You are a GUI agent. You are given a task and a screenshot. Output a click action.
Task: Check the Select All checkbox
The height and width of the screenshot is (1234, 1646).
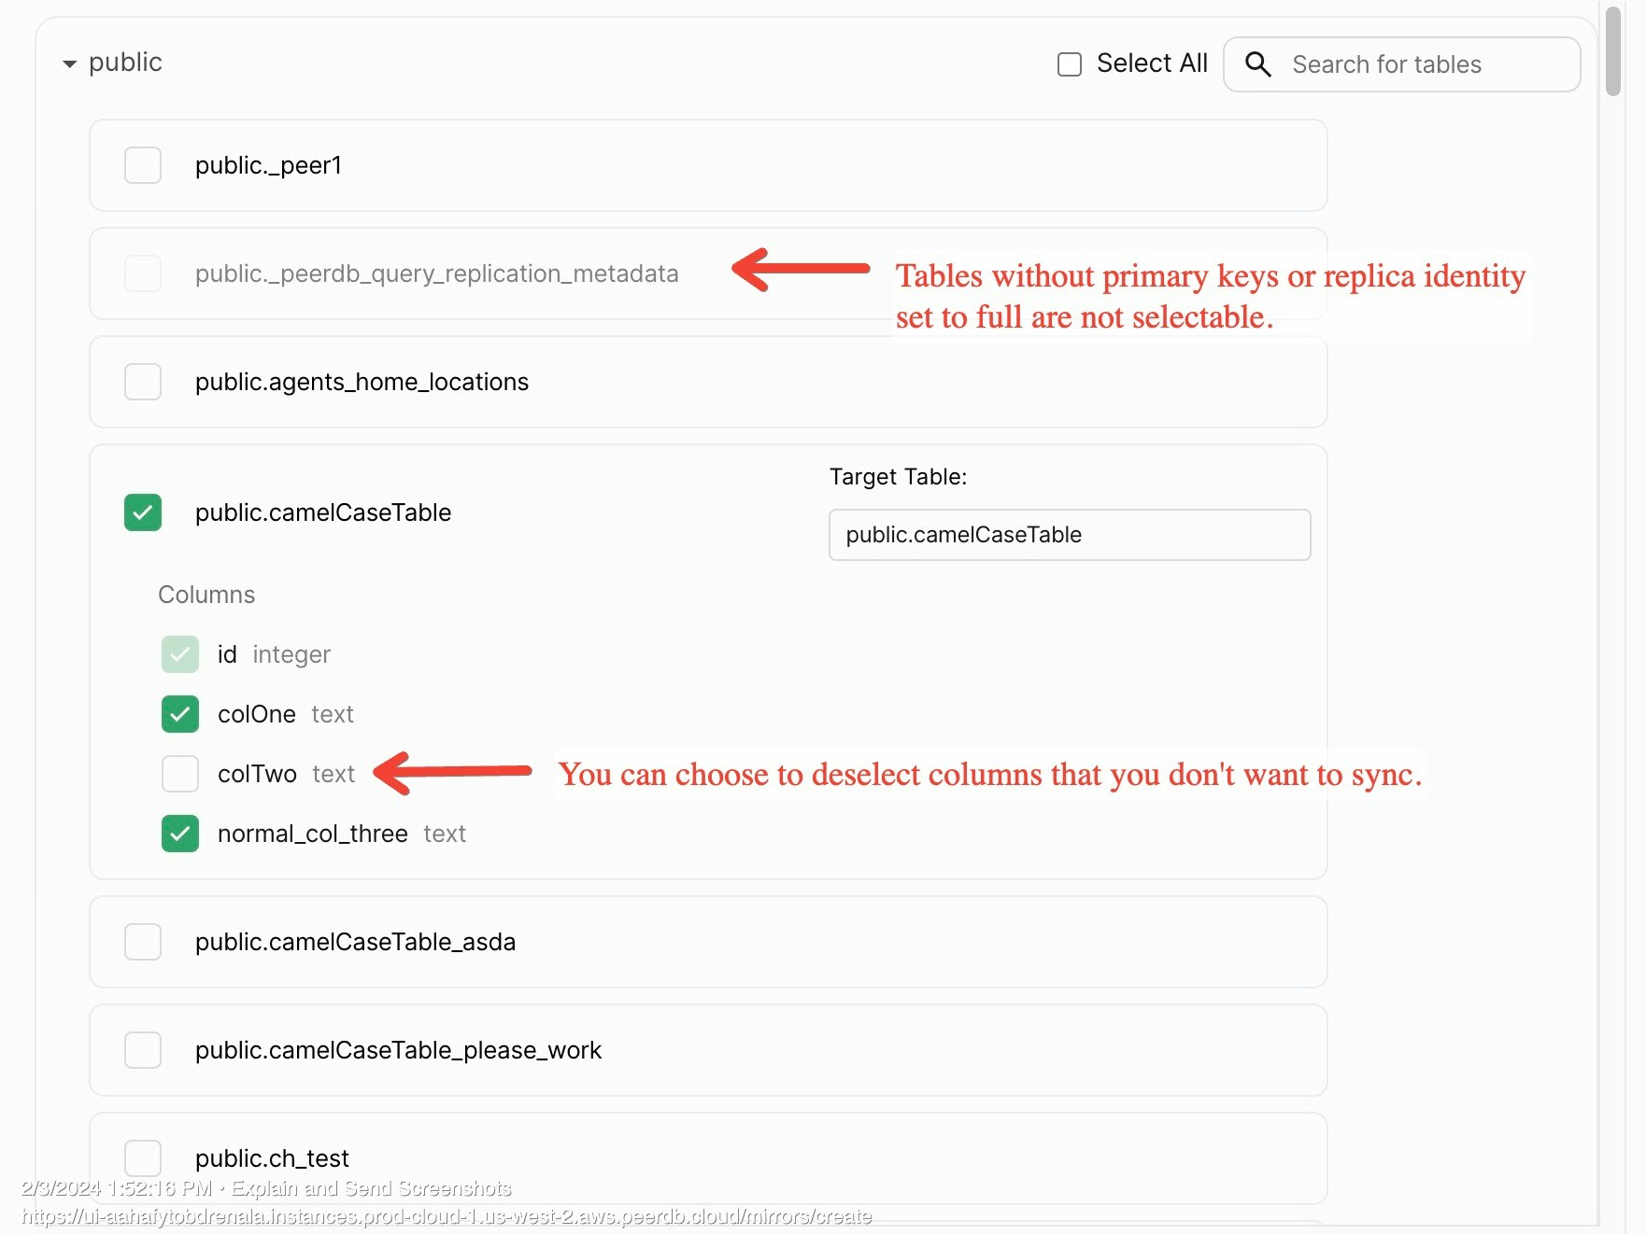click(x=1070, y=64)
